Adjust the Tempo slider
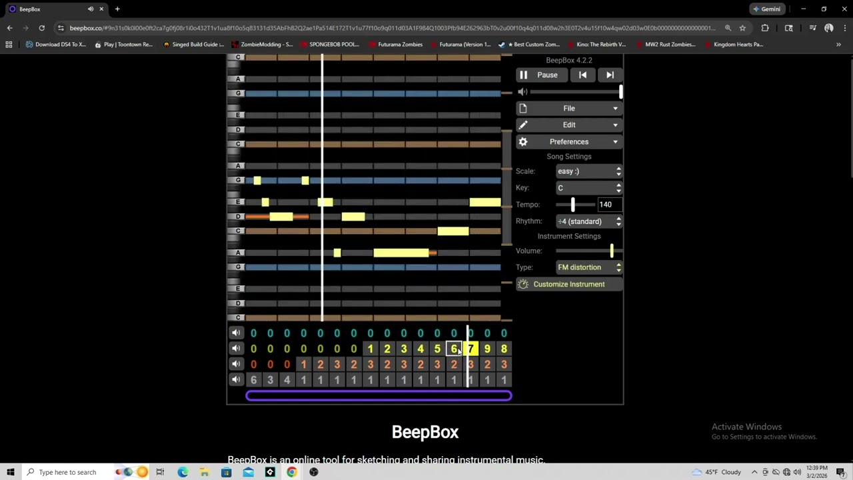Image resolution: width=853 pixels, height=480 pixels. (x=575, y=205)
